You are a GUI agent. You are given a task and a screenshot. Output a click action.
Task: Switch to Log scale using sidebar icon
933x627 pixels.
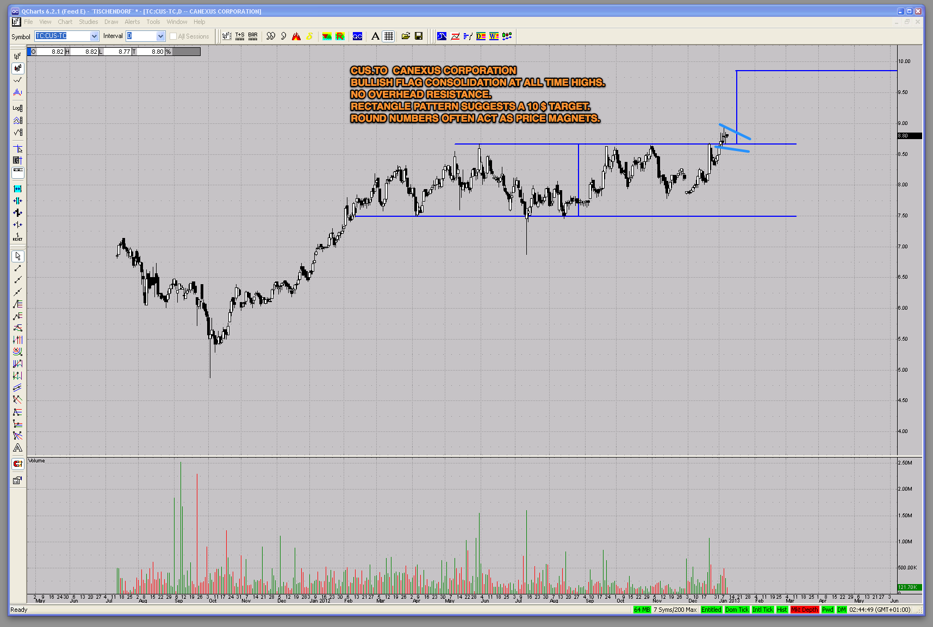18,108
